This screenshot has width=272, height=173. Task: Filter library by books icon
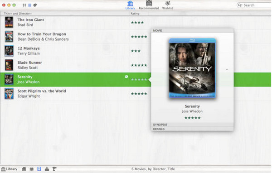pos(32,169)
